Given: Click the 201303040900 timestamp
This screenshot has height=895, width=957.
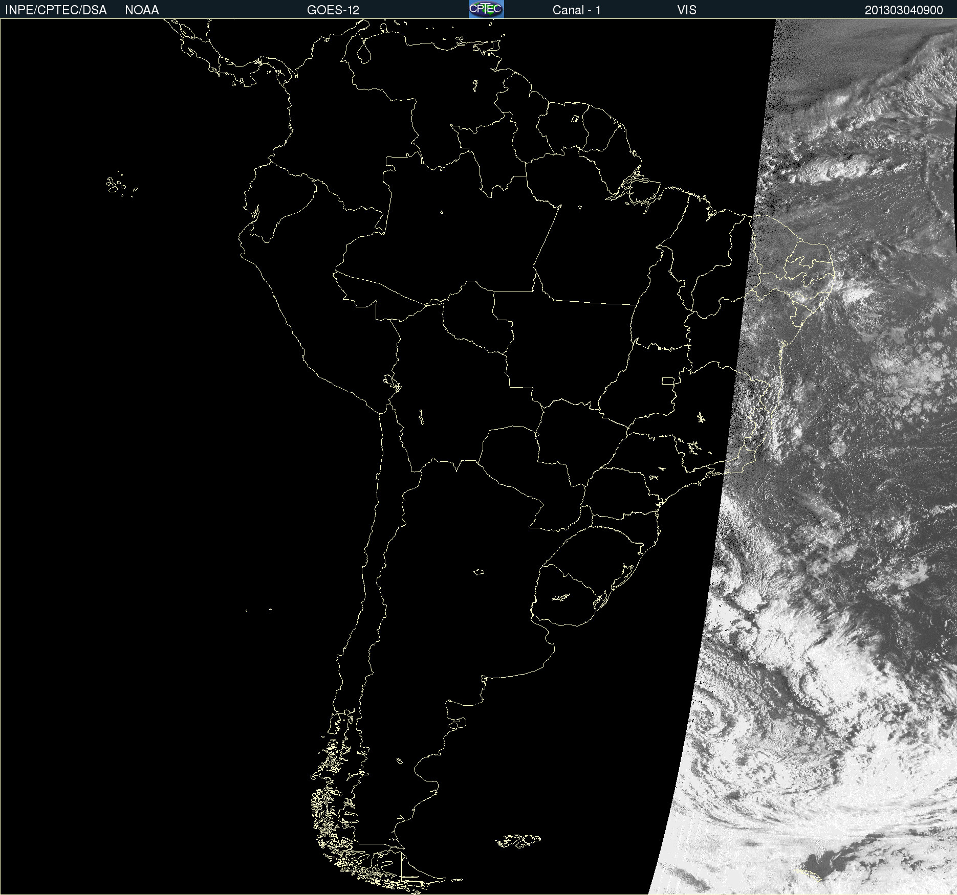Looking at the screenshot, I should (904, 10).
